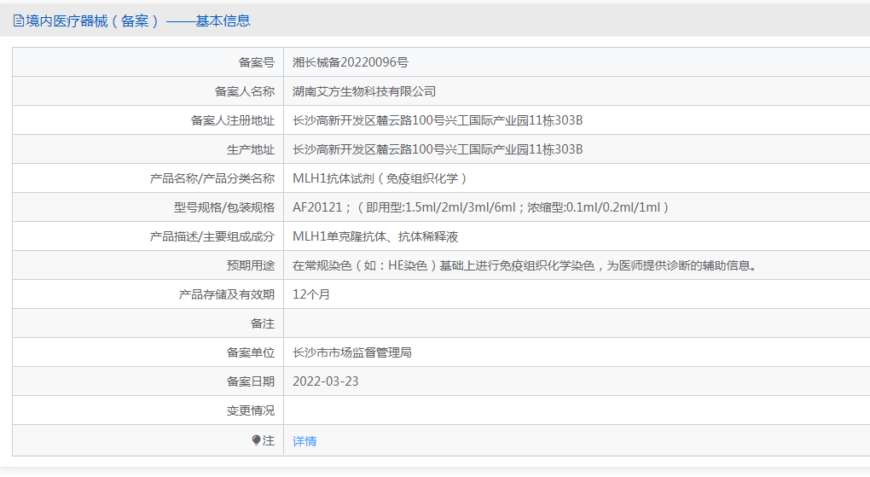Click the lightbulb icon next to 注
The height and width of the screenshot is (477, 870).
click(256, 440)
